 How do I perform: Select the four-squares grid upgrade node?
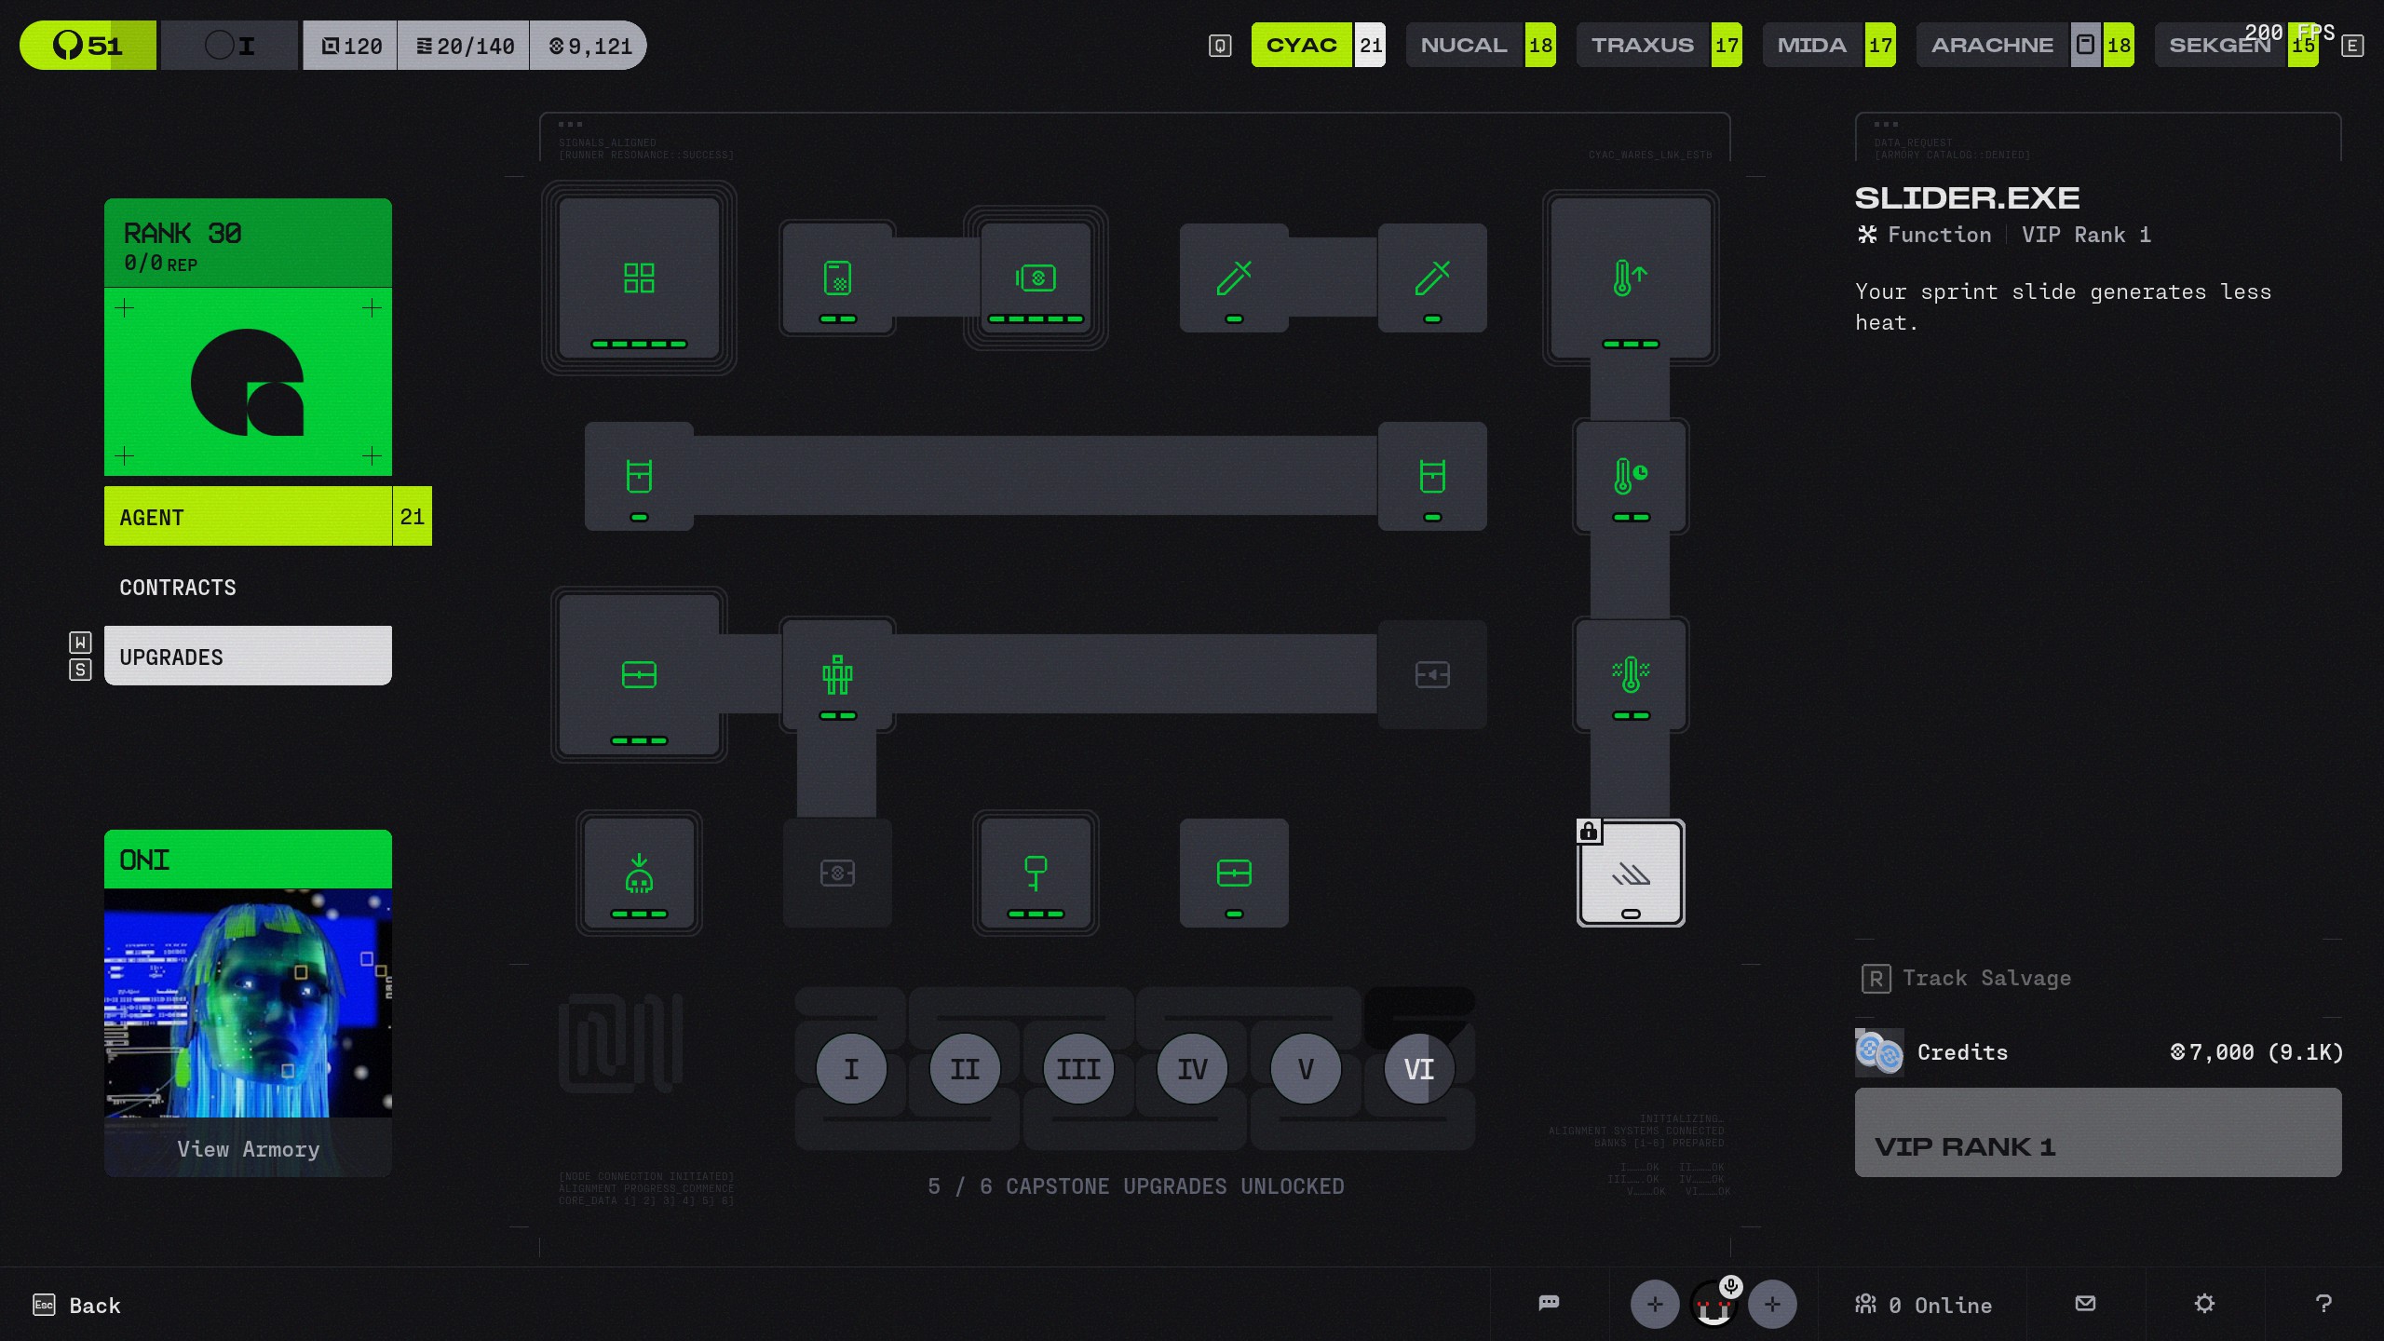639,278
